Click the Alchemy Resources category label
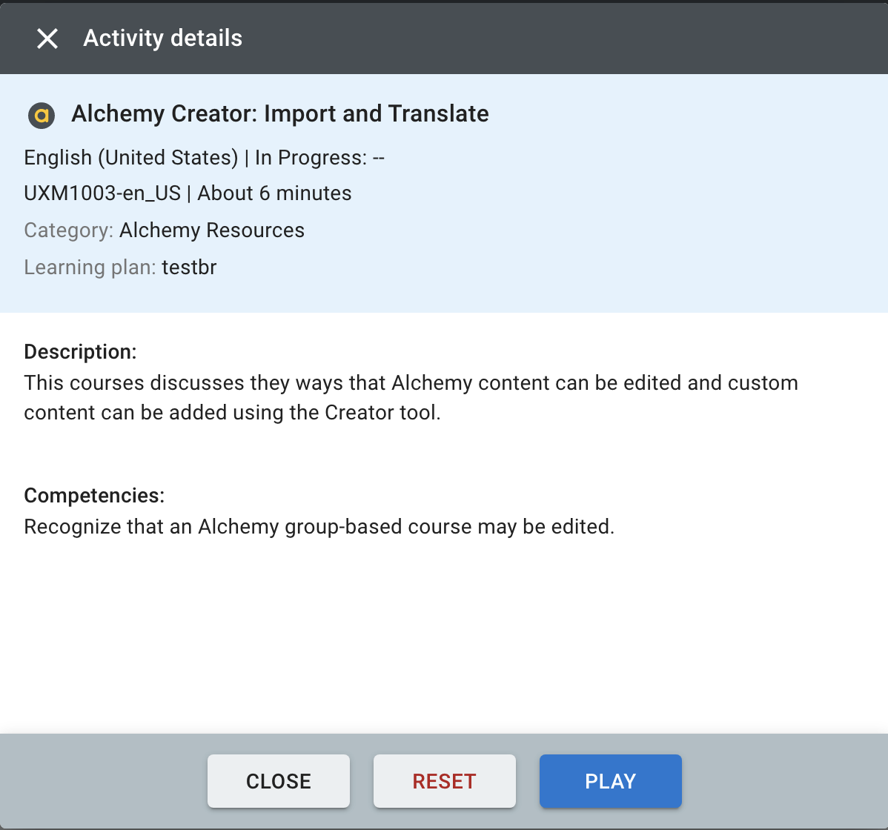The image size is (888, 830). click(x=211, y=230)
